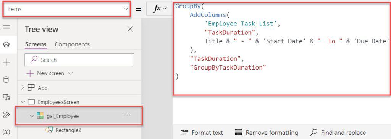Screen dimensions: 391x139
Task: Click 'Start Date' in the formula
Action: 284,41
